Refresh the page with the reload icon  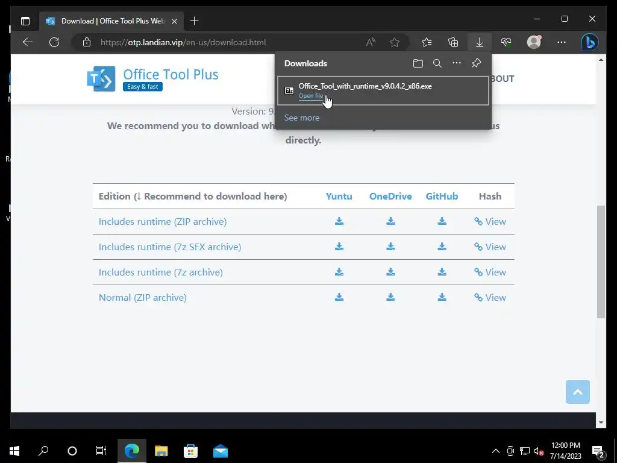coord(54,42)
